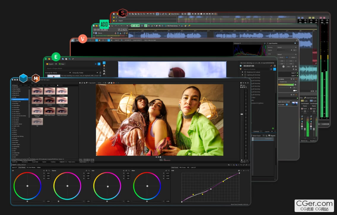This screenshot has height=215, width=337.
Task: Select the highlighted Brightness and Contrast plug-in row
Action: tap(20, 99)
